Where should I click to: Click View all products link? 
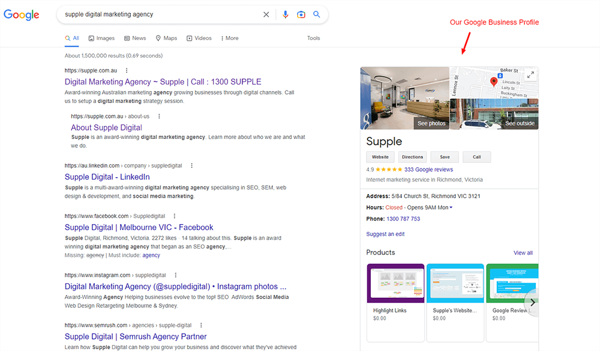click(x=523, y=253)
